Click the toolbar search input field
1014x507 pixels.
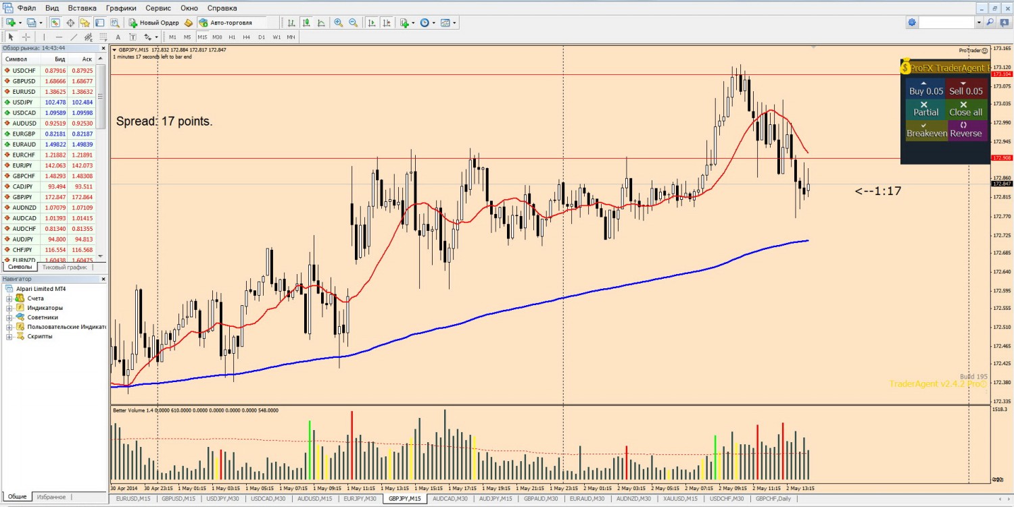946,22
